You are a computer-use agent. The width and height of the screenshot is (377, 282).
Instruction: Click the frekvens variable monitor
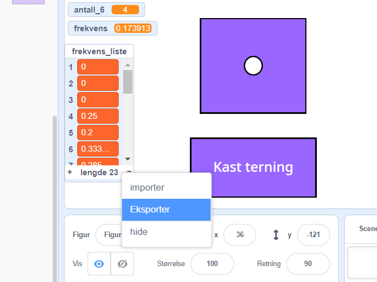(112, 28)
